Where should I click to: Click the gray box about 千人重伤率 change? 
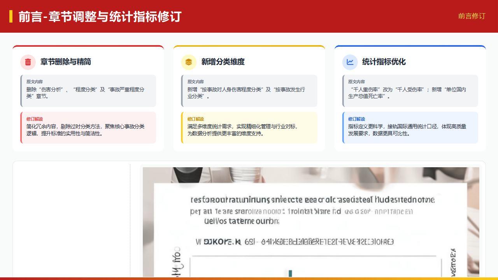[410, 91]
